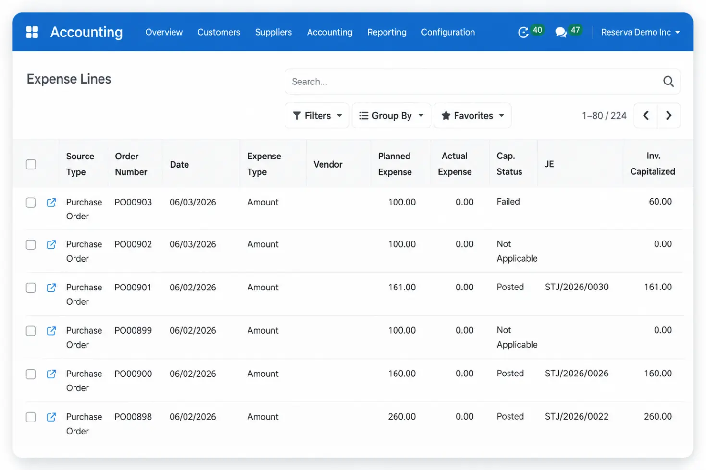The image size is (706, 470).
Task: Select the PO00903 row checkbox
Action: tap(31, 203)
